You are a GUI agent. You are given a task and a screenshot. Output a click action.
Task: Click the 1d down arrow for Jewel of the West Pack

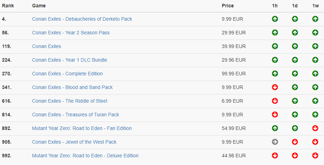pyautogui.click(x=295, y=142)
